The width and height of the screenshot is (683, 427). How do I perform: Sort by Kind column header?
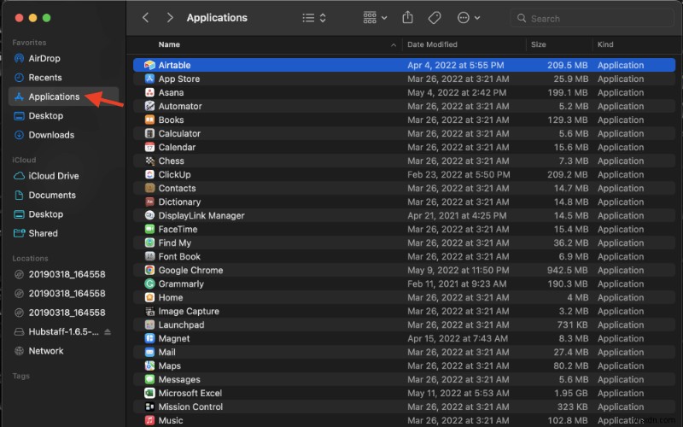tap(605, 44)
